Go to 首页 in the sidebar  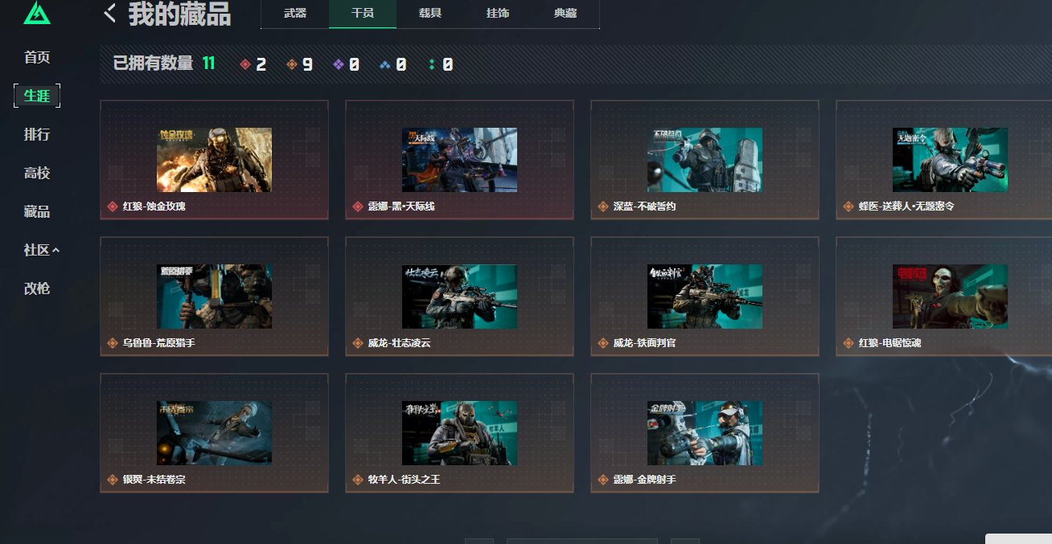[37, 57]
